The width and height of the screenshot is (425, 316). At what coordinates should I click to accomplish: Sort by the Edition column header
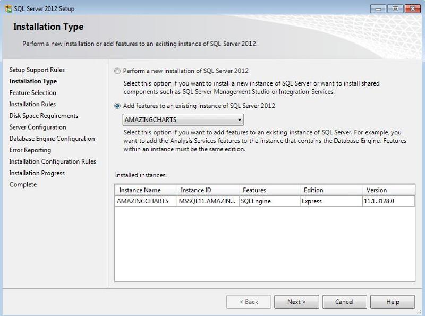(x=331, y=190)
